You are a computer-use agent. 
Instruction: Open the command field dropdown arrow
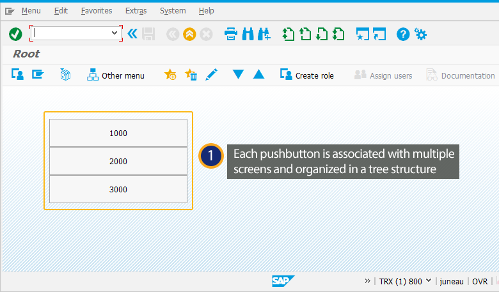115,33
